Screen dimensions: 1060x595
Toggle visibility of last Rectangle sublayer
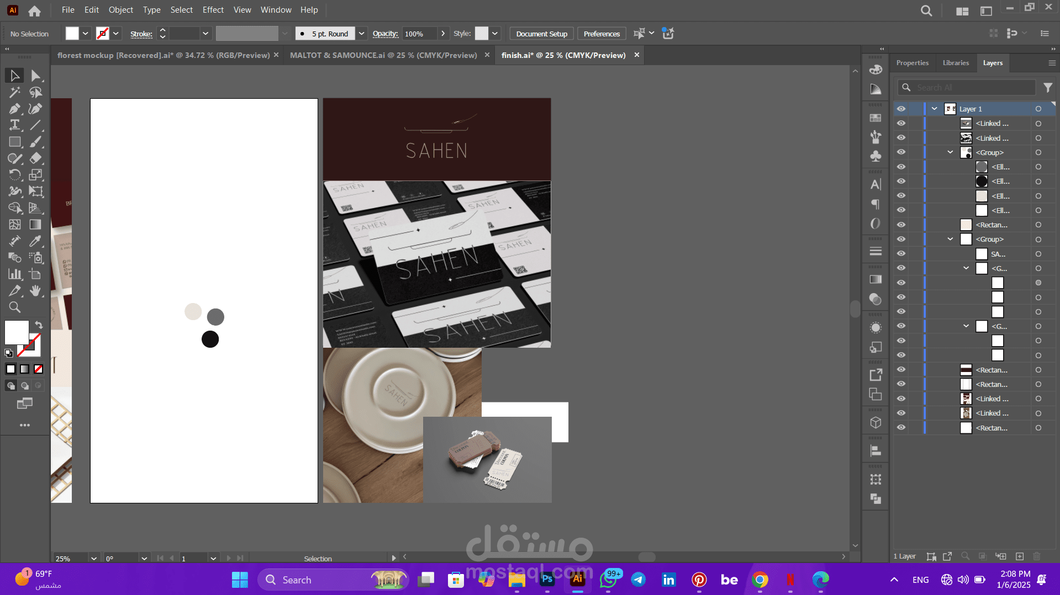901,427
